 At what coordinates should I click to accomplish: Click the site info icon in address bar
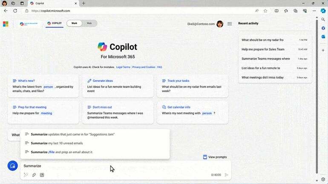(26, 11)
